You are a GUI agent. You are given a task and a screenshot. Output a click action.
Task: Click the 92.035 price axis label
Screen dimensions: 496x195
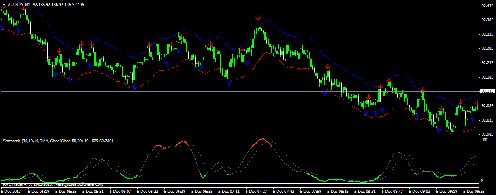coord(487,120)
